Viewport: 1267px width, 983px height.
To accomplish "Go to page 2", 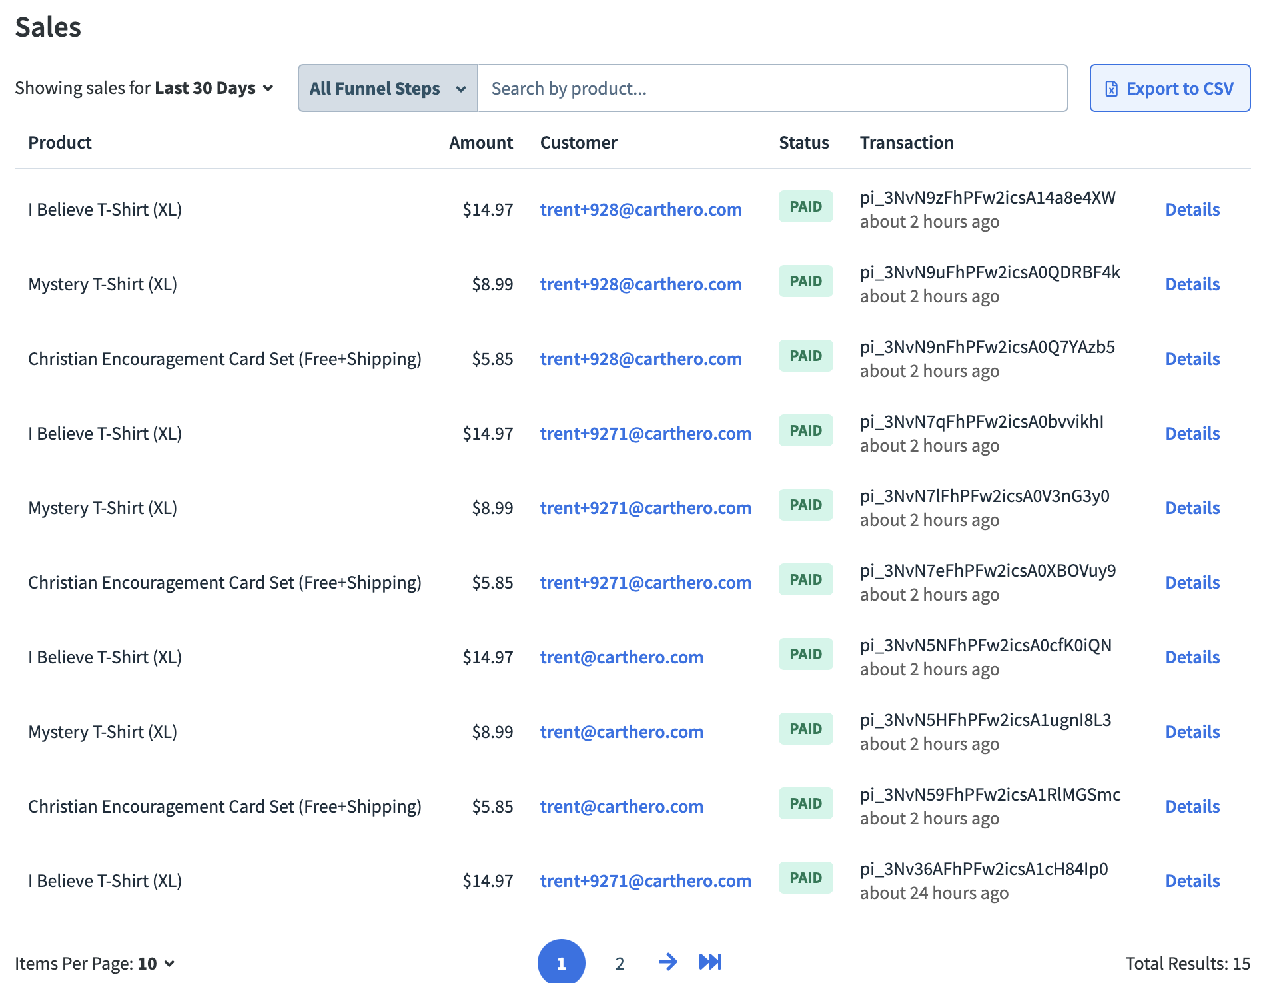I will [620, 963].
